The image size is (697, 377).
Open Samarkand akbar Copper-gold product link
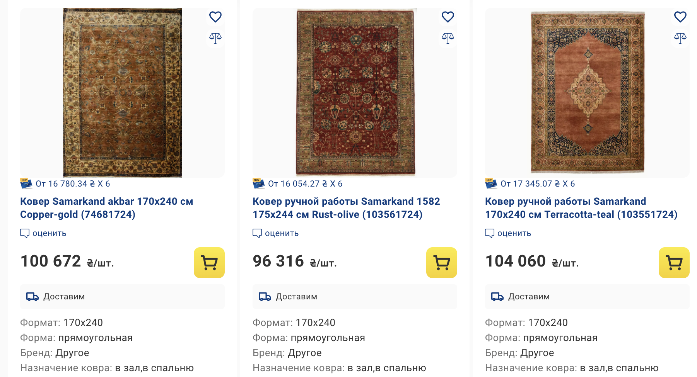106,208
